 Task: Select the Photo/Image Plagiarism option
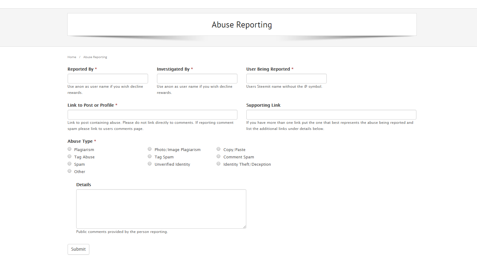pyautogui.click(x=150, y=149)
